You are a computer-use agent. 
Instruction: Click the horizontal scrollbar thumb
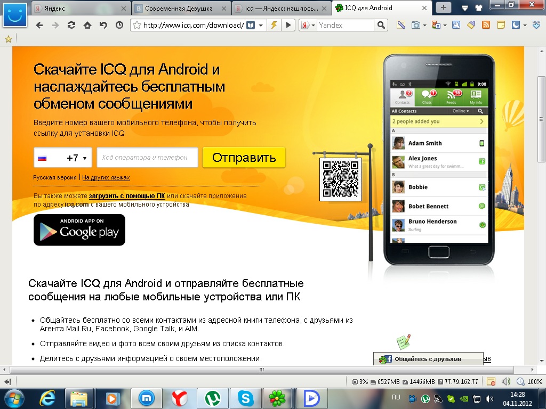click(261, 370)
